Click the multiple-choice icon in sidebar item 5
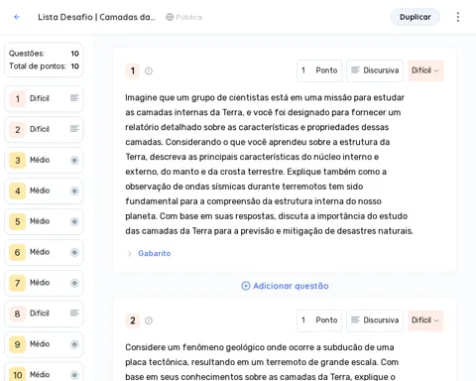This screenshot has height=381, width=476. click(x=74, y=221)
